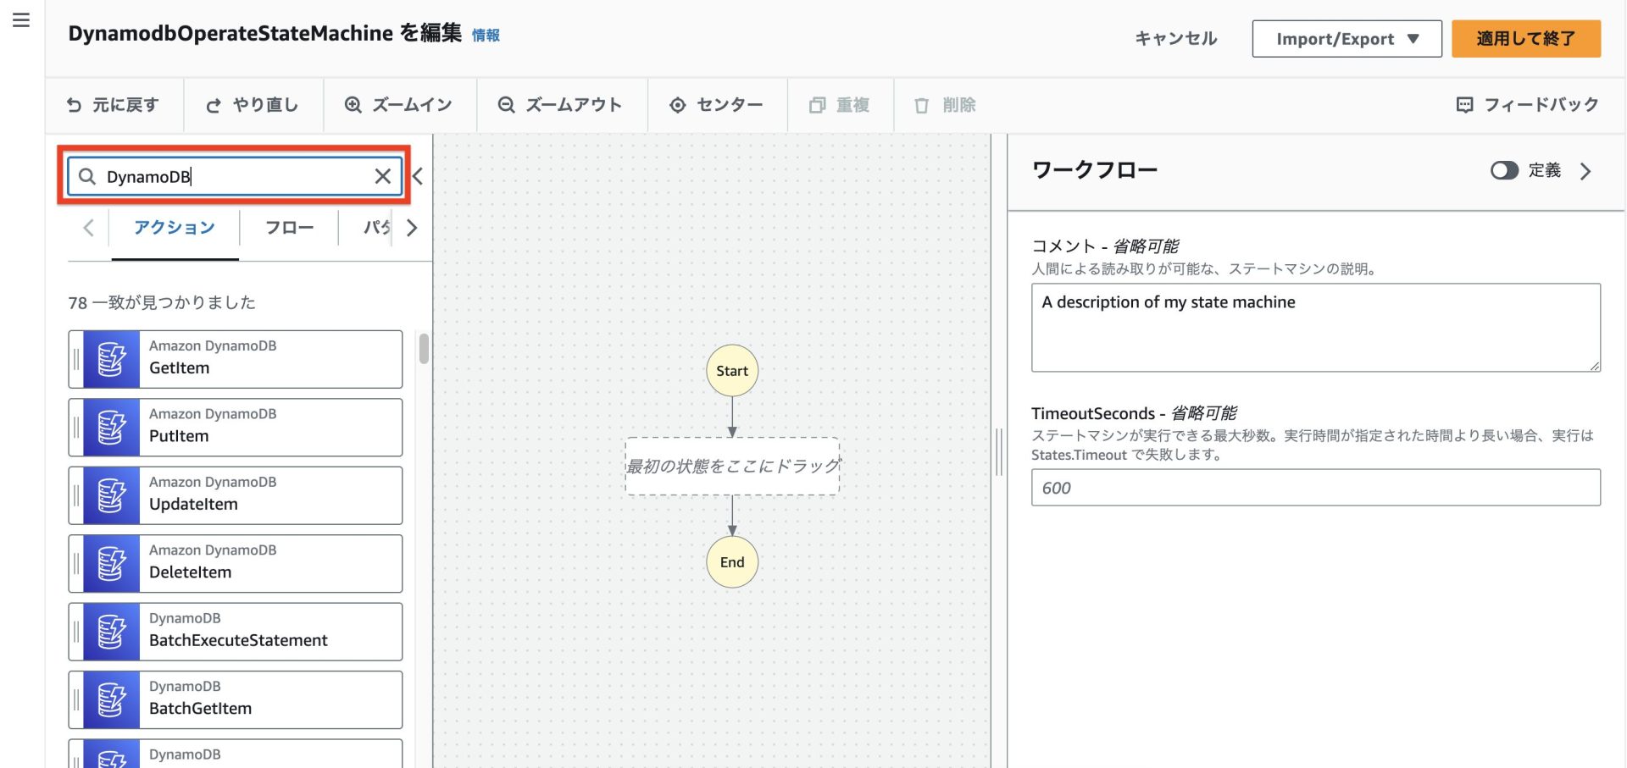Switch to the フロー tab

point(289,227)
